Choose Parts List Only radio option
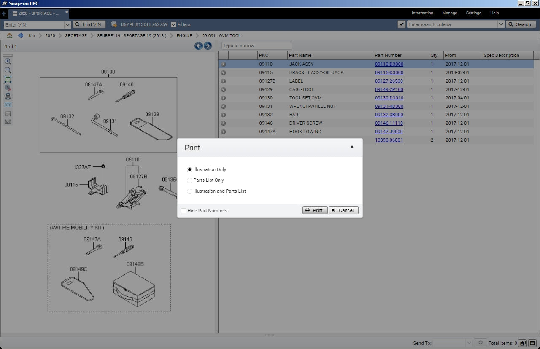 [x=189, y=180]
